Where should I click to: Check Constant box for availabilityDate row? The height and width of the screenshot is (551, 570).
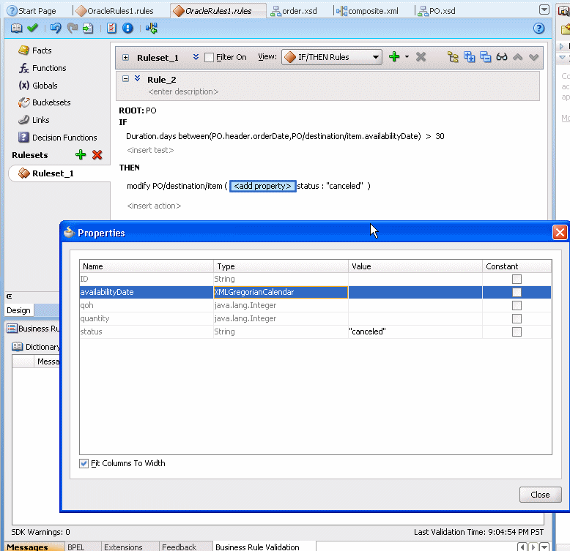click(517, 292)
